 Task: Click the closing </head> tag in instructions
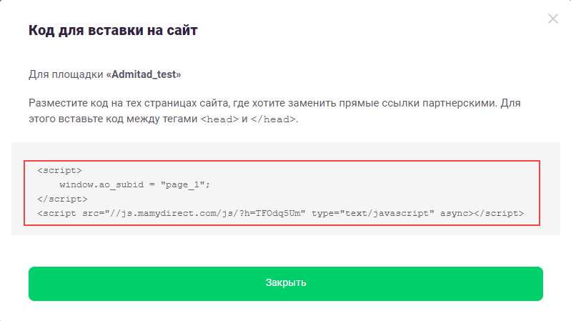click(x=273, y=119)
